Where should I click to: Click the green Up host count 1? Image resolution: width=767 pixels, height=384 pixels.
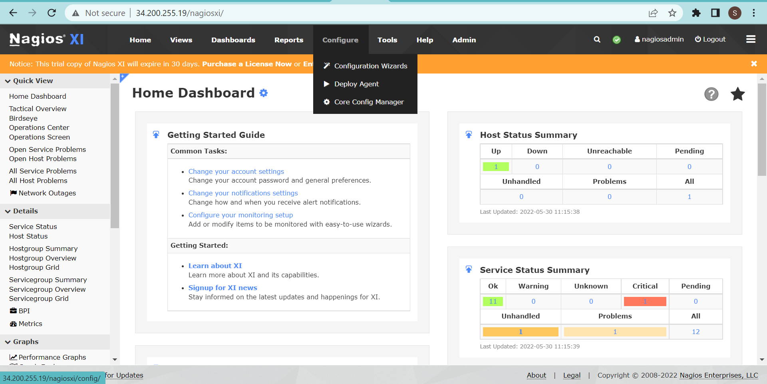[x=496, y=167]
